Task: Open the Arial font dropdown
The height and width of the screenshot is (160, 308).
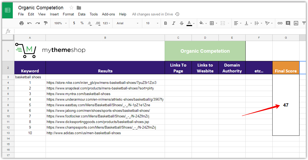Action: (x=127, y=23)
